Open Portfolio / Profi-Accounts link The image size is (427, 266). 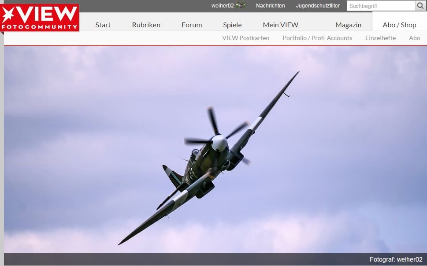click(317, 38)
